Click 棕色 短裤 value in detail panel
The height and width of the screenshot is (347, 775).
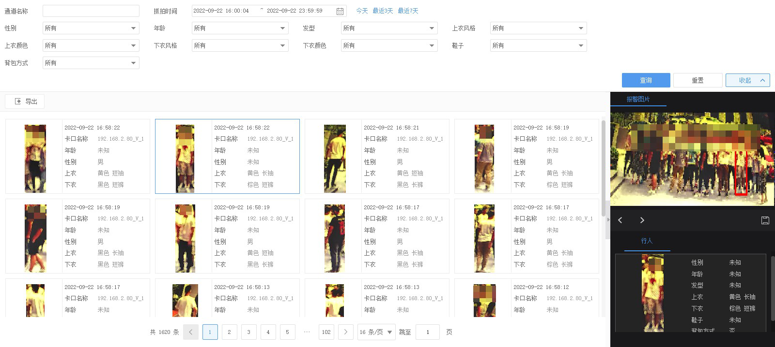click(743, 308)
